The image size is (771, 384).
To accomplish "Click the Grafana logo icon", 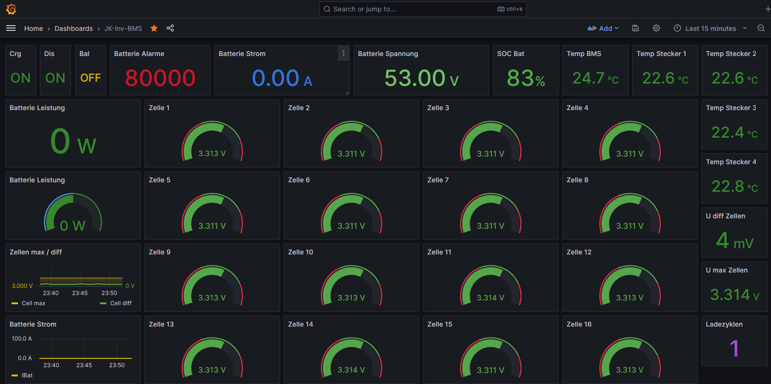I will (x=11, y=9).
